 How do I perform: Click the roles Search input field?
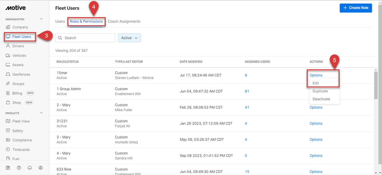click(88, 38)
